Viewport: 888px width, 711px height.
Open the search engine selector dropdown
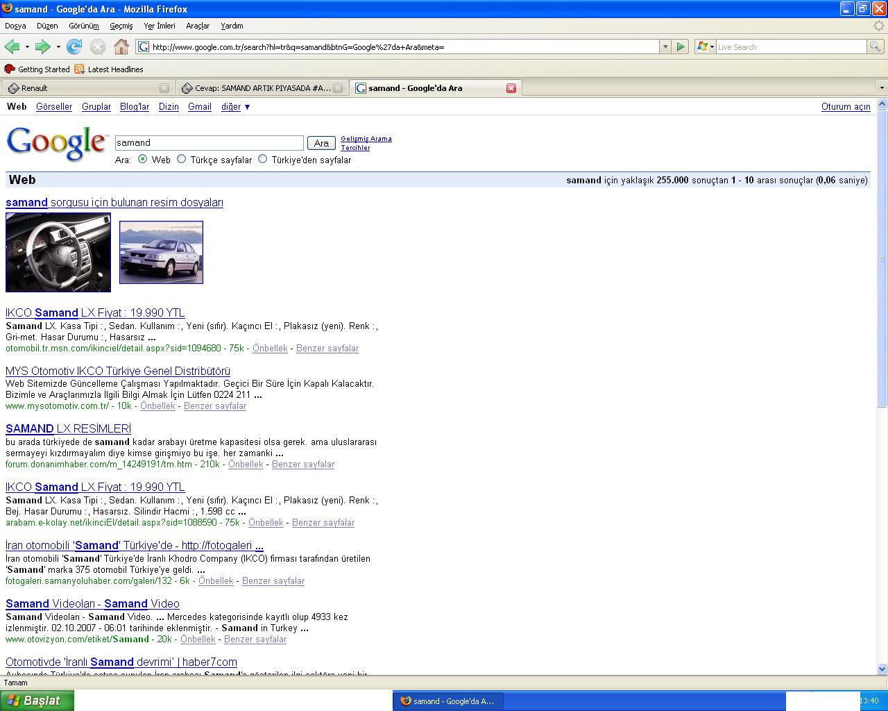[x=706, y=47]
